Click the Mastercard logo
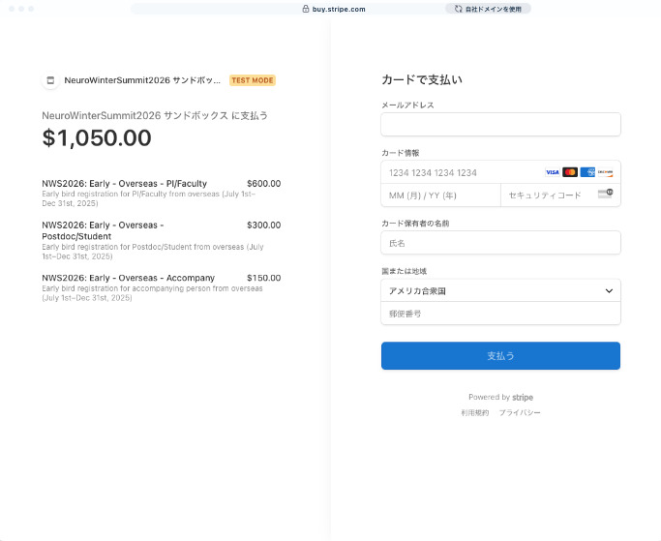Viewport: 661px width, 541px height. pyautogui.click(x=569, y=172)
